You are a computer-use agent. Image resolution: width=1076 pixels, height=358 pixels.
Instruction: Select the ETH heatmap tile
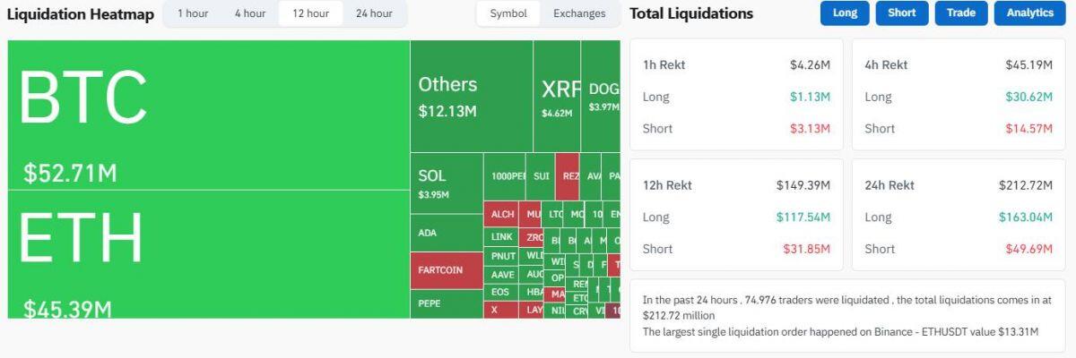tap(209, 254)
